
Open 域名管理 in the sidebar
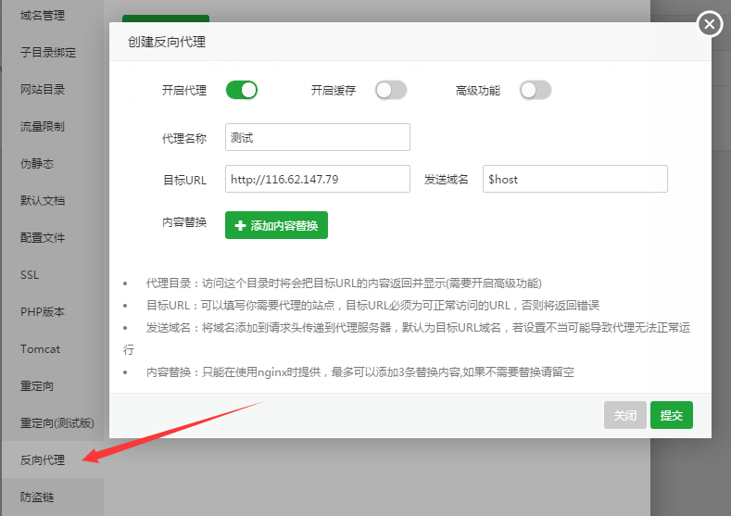44,15
